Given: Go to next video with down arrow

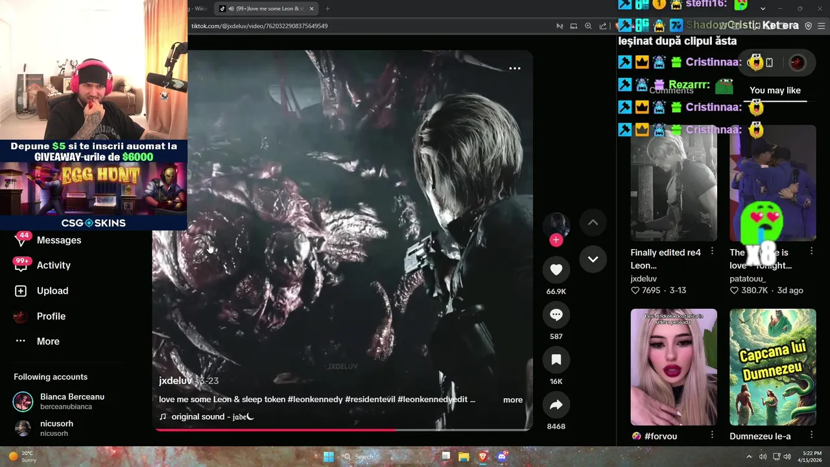Looking at the screenshot, I should 593,259.
